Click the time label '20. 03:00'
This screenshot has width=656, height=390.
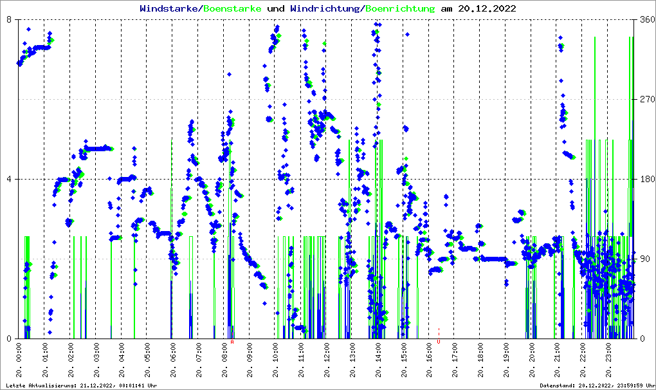click(x=96, y=360)
